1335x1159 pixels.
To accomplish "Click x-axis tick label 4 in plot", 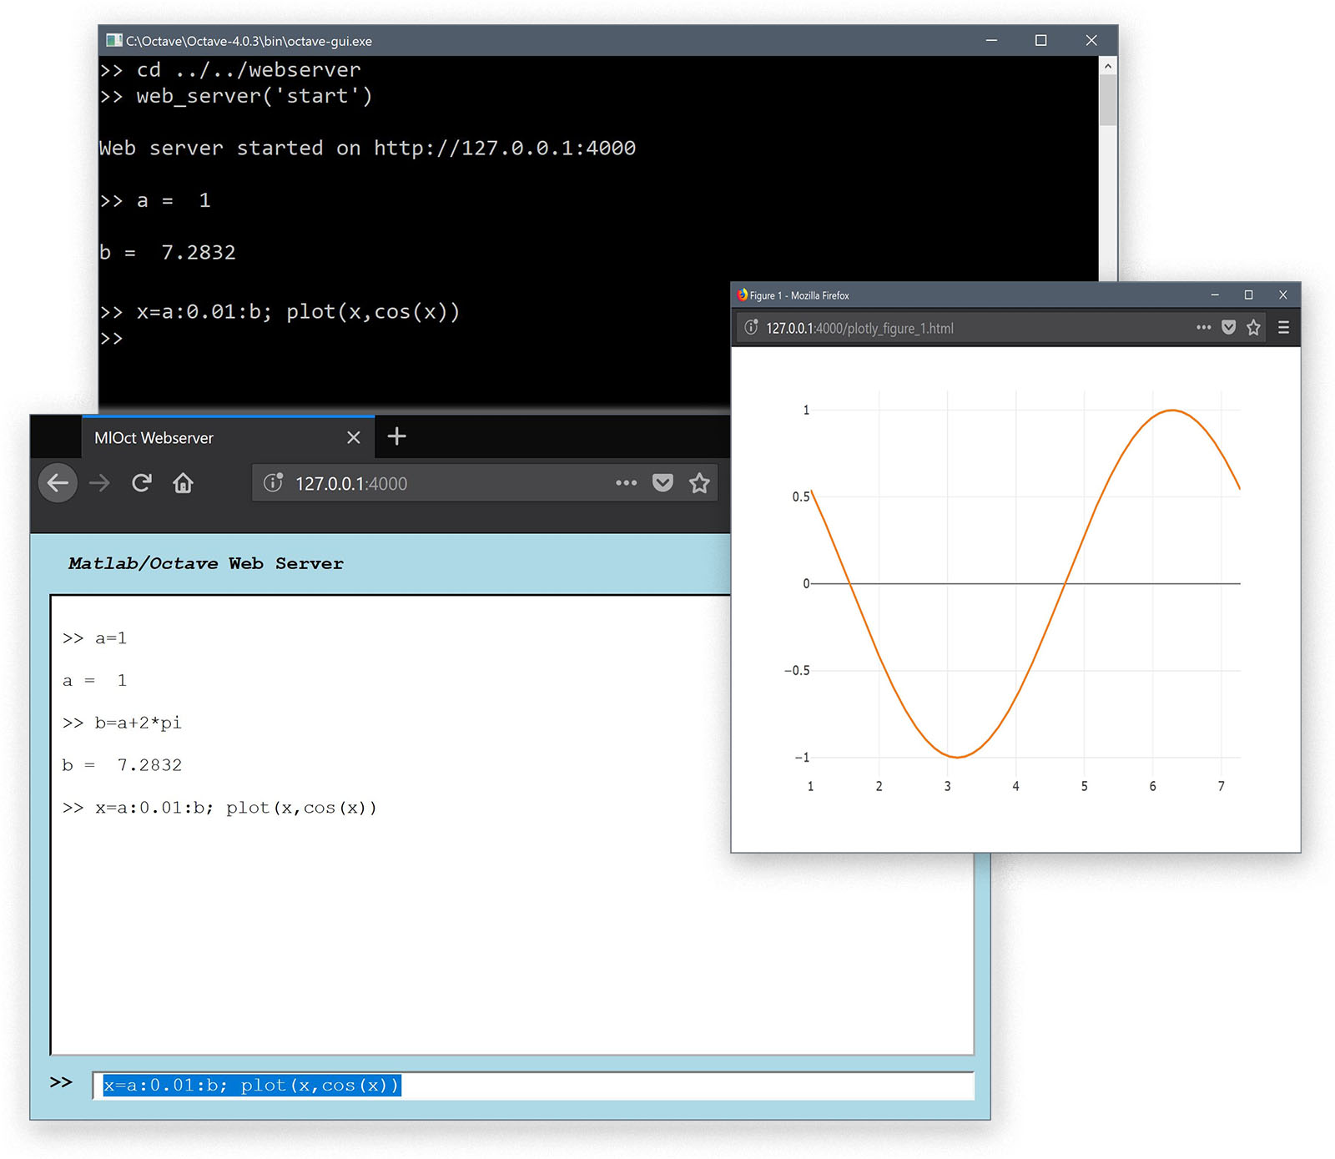I will click(x=1015, y=786).
